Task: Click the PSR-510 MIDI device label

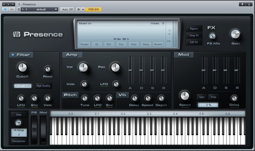Action: (93, 10)
